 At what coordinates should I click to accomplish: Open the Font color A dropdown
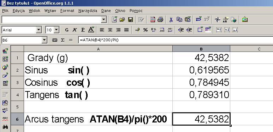click(91, 30)
